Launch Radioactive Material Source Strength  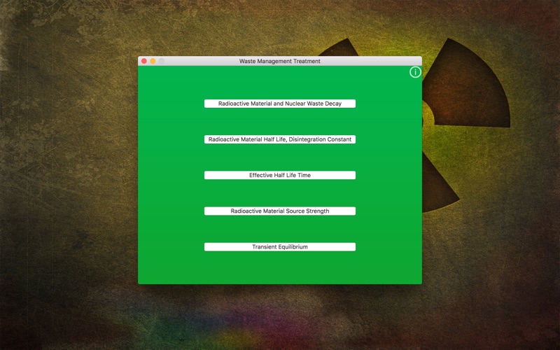point(279,211)
